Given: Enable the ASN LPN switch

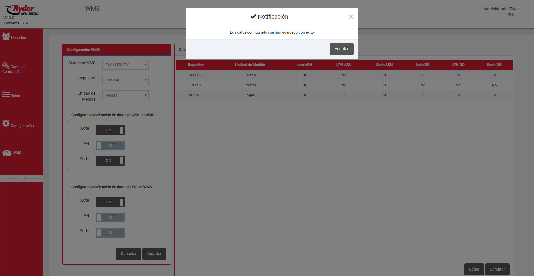Looking at the screenshot, I should [110, 145].
